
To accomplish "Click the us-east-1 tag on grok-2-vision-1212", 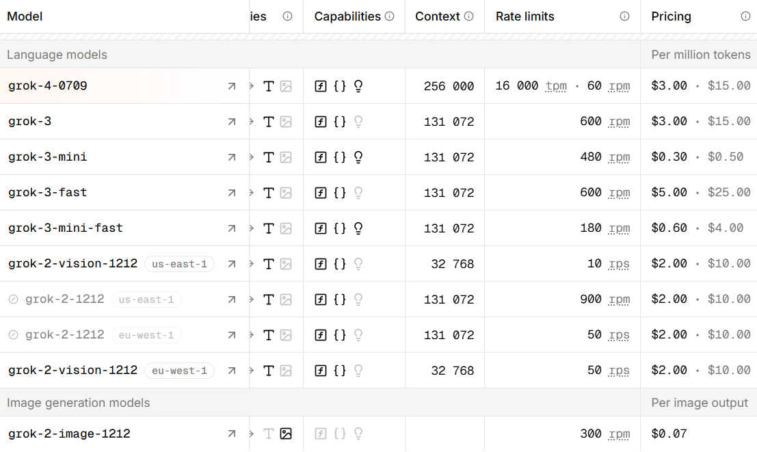I will coord(179,264).
